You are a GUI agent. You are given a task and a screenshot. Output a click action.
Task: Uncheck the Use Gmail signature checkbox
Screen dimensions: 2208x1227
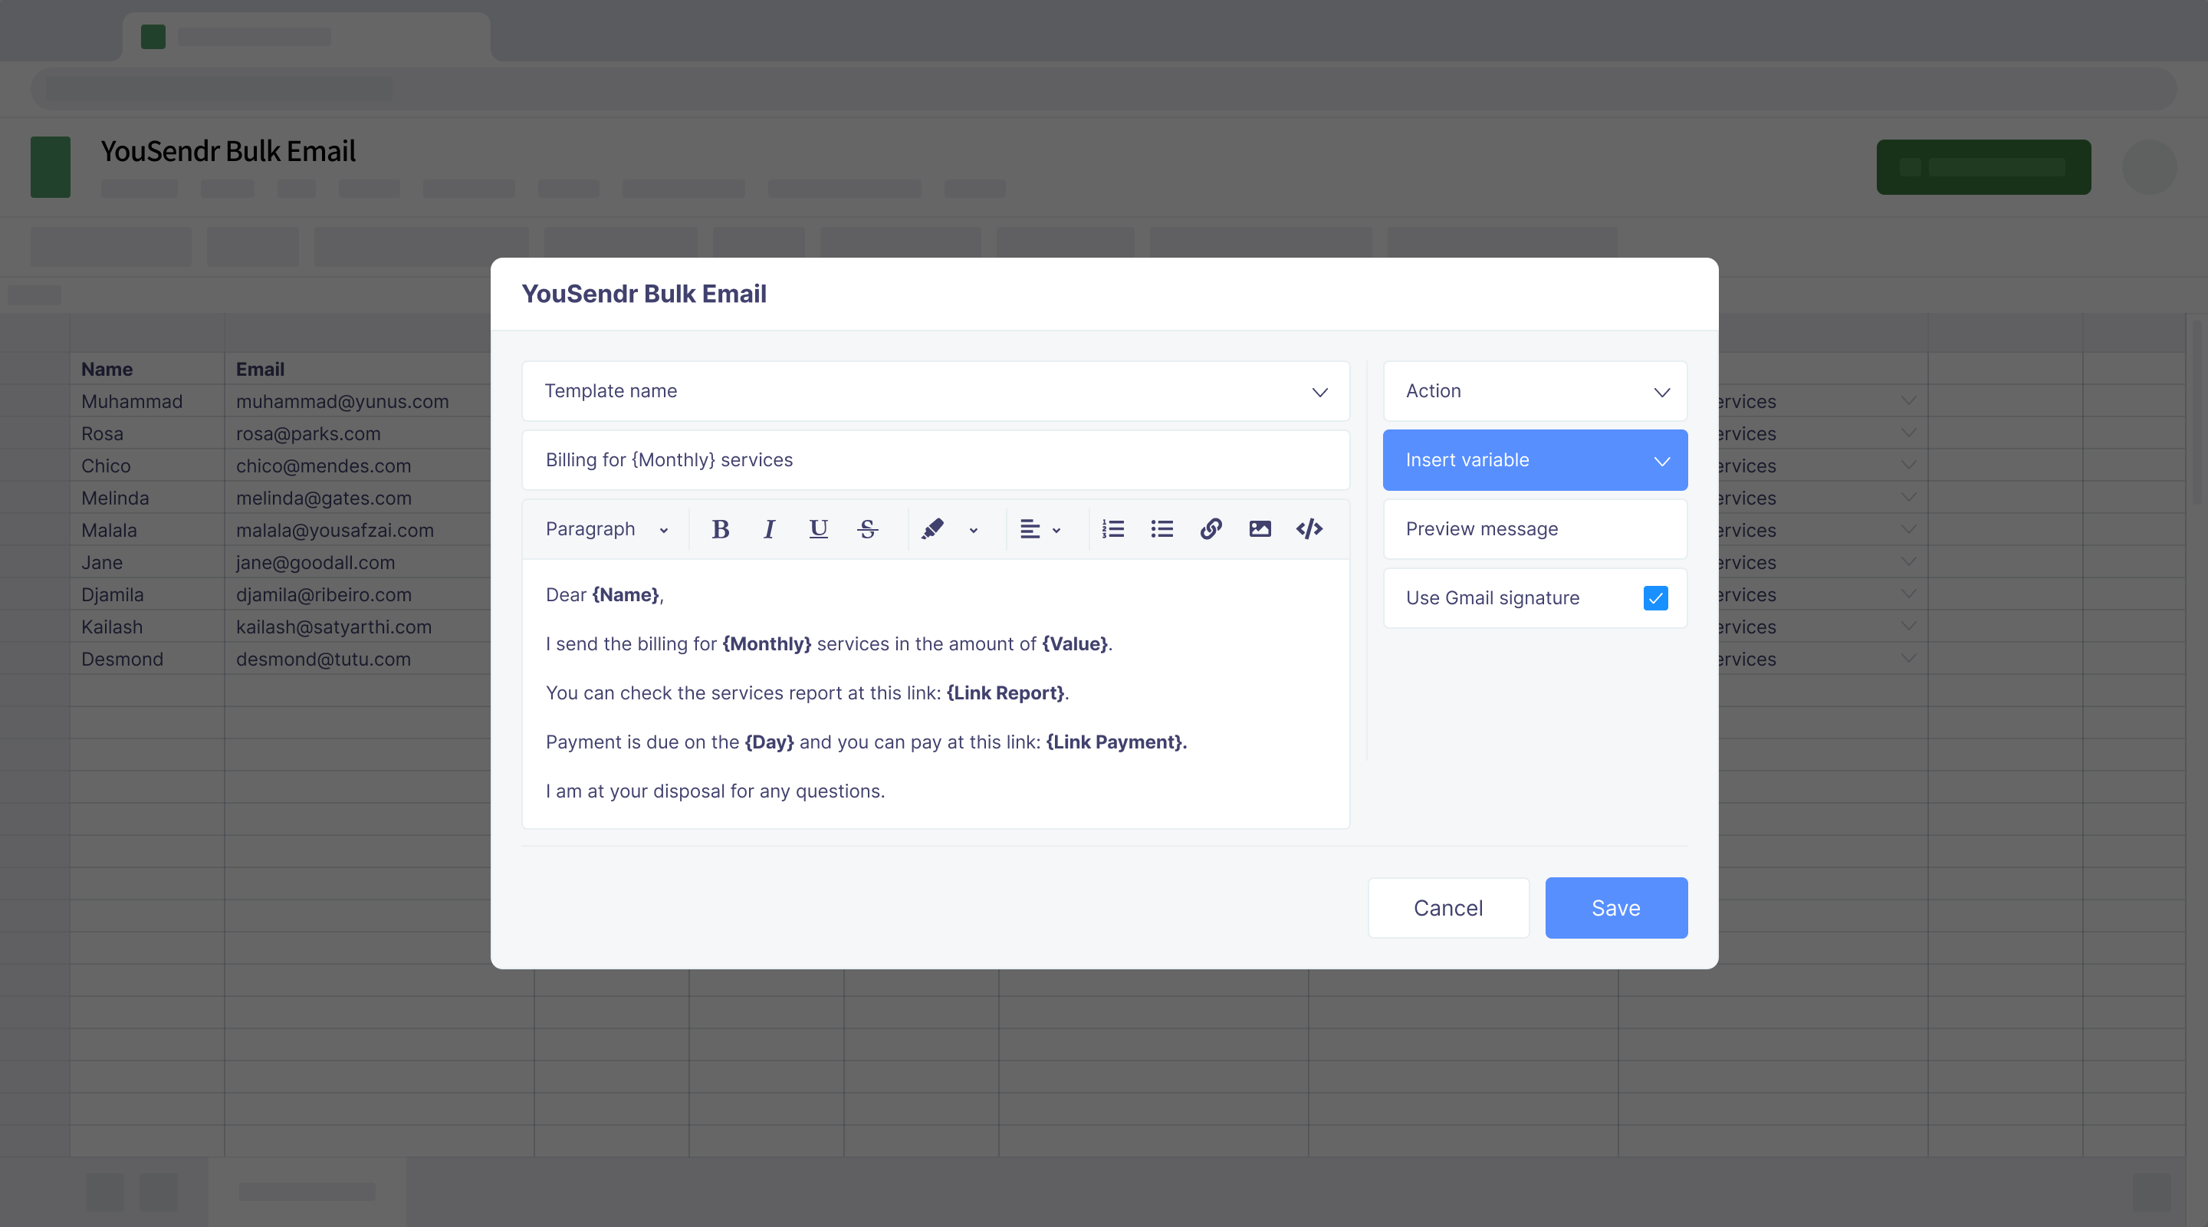click(x=1655, y=597)
